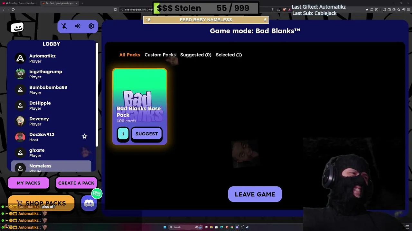Select player name Automatikz in lobby
Image resolution: width=412 pixels, height=231 pixels.
pos(42,56)
